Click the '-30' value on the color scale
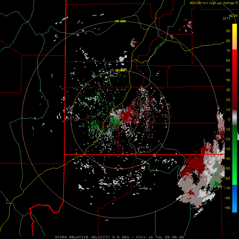The width and height of the screenshot is (239, 239). [x=227, y=149]
